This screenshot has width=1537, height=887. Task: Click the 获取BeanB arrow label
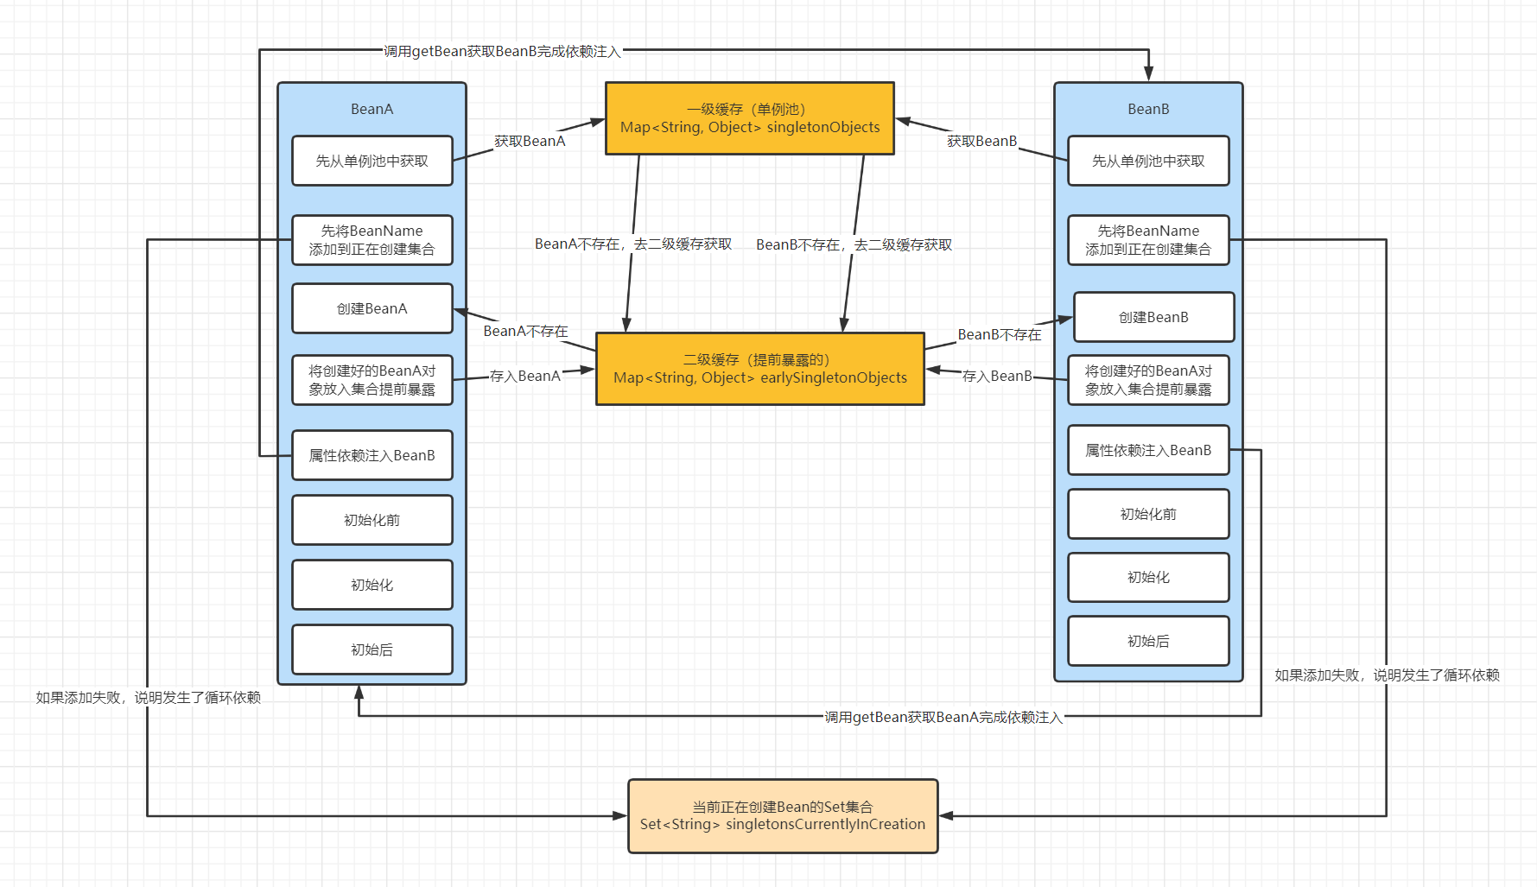[981, 141]
